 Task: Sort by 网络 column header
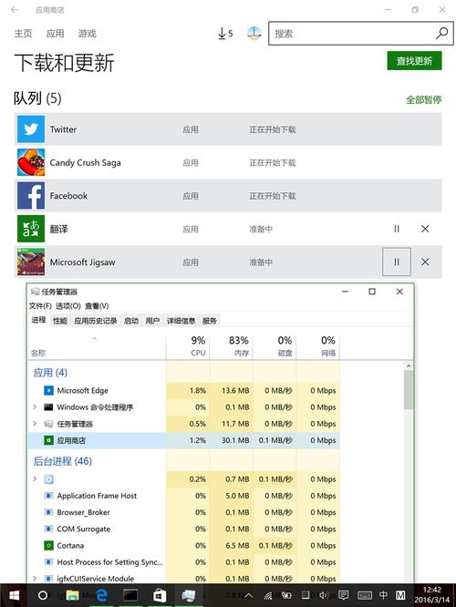tap(318, 346)
